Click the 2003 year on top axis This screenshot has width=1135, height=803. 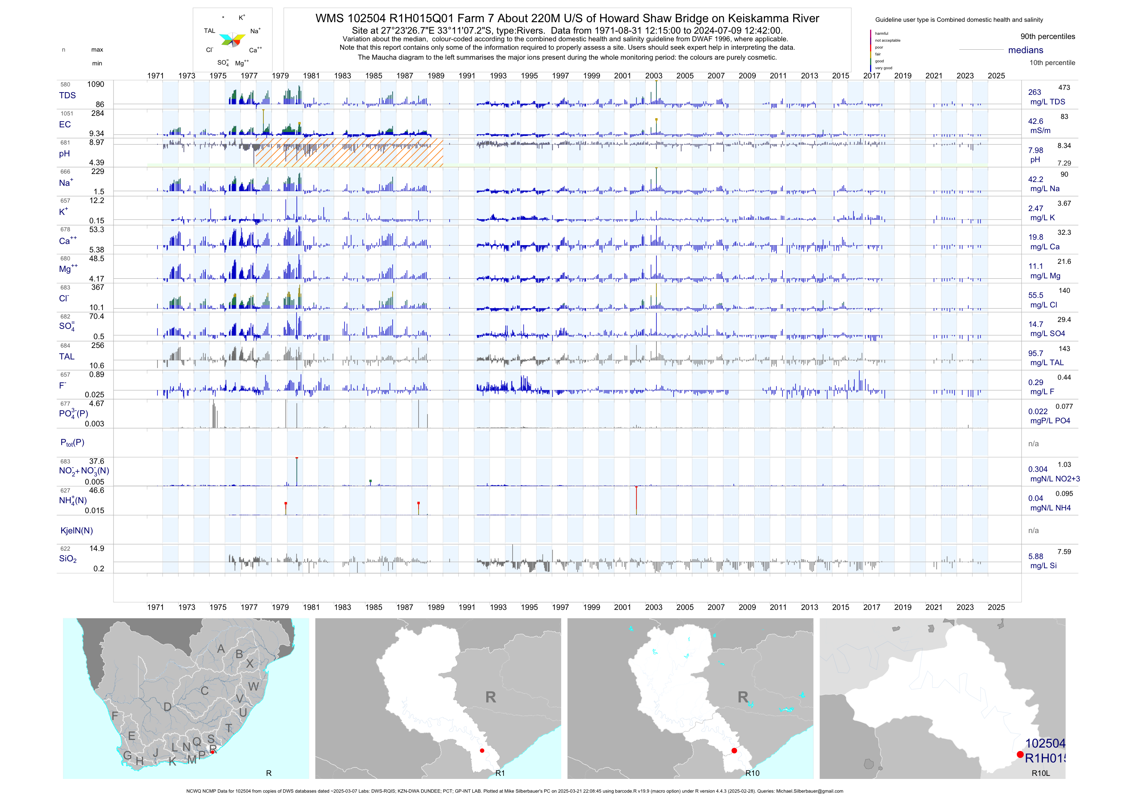(654, 76)
